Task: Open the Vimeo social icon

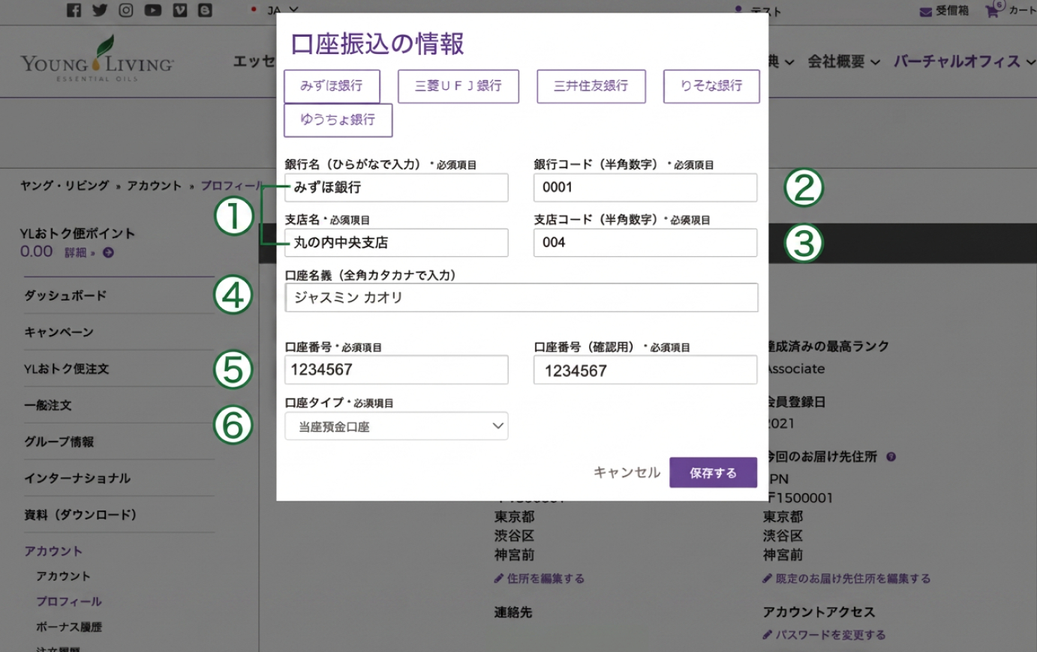Action: click(179, 10)
